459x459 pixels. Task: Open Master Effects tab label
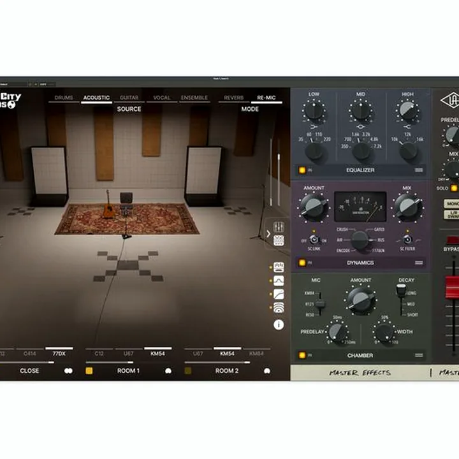pos(360,373)
